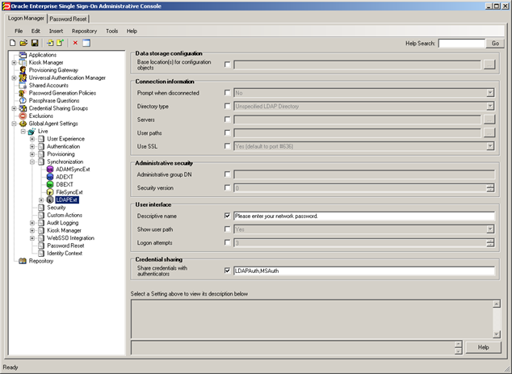Click the Logon attempts spinner arrows
This screenshot has height=374, width=512.
[490, 242]
